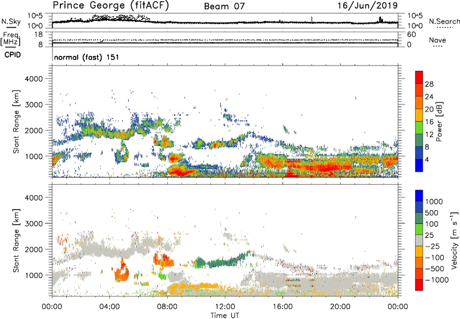Click the frequency axis value '18'
The image size is (460, 319).
[39, 35]
